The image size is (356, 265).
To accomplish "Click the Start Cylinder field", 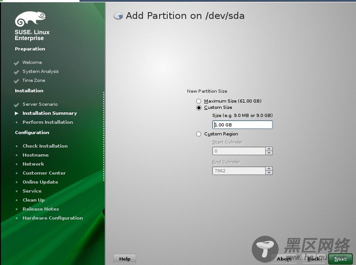I will [239, 151].
